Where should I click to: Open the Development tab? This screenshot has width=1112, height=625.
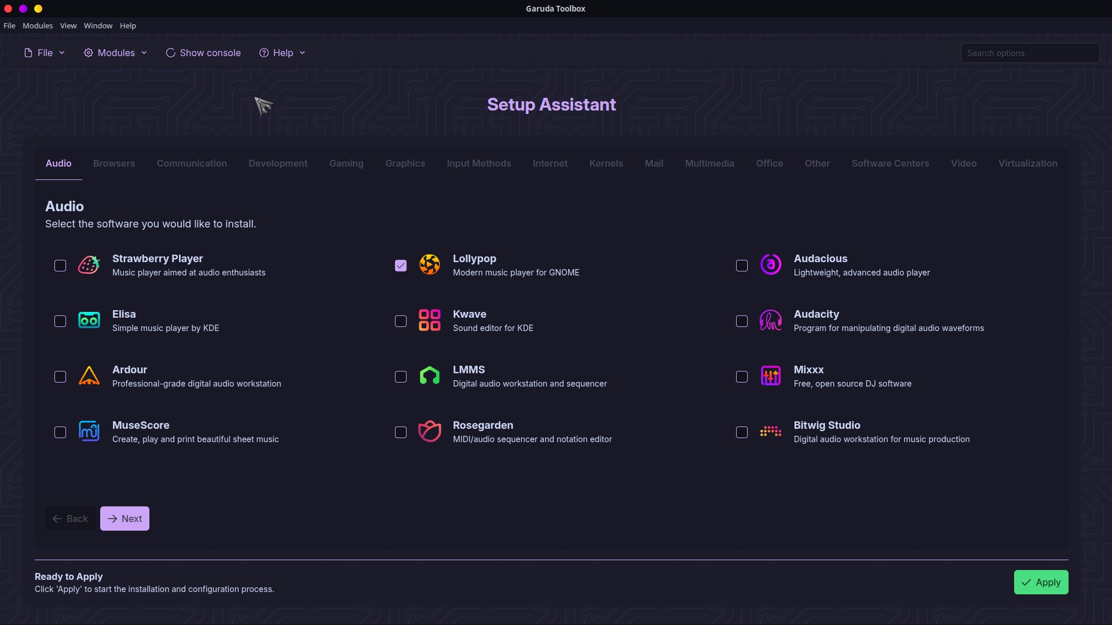278,164
